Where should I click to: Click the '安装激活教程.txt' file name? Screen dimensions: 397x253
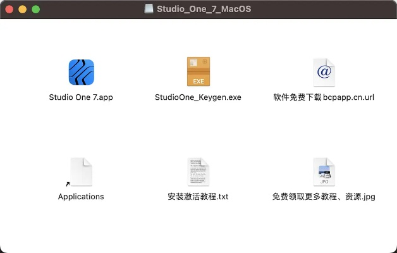point(198,197)
